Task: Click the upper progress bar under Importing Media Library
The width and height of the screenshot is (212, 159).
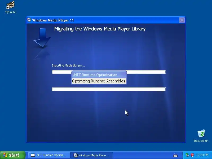Action: coord(109,72)
